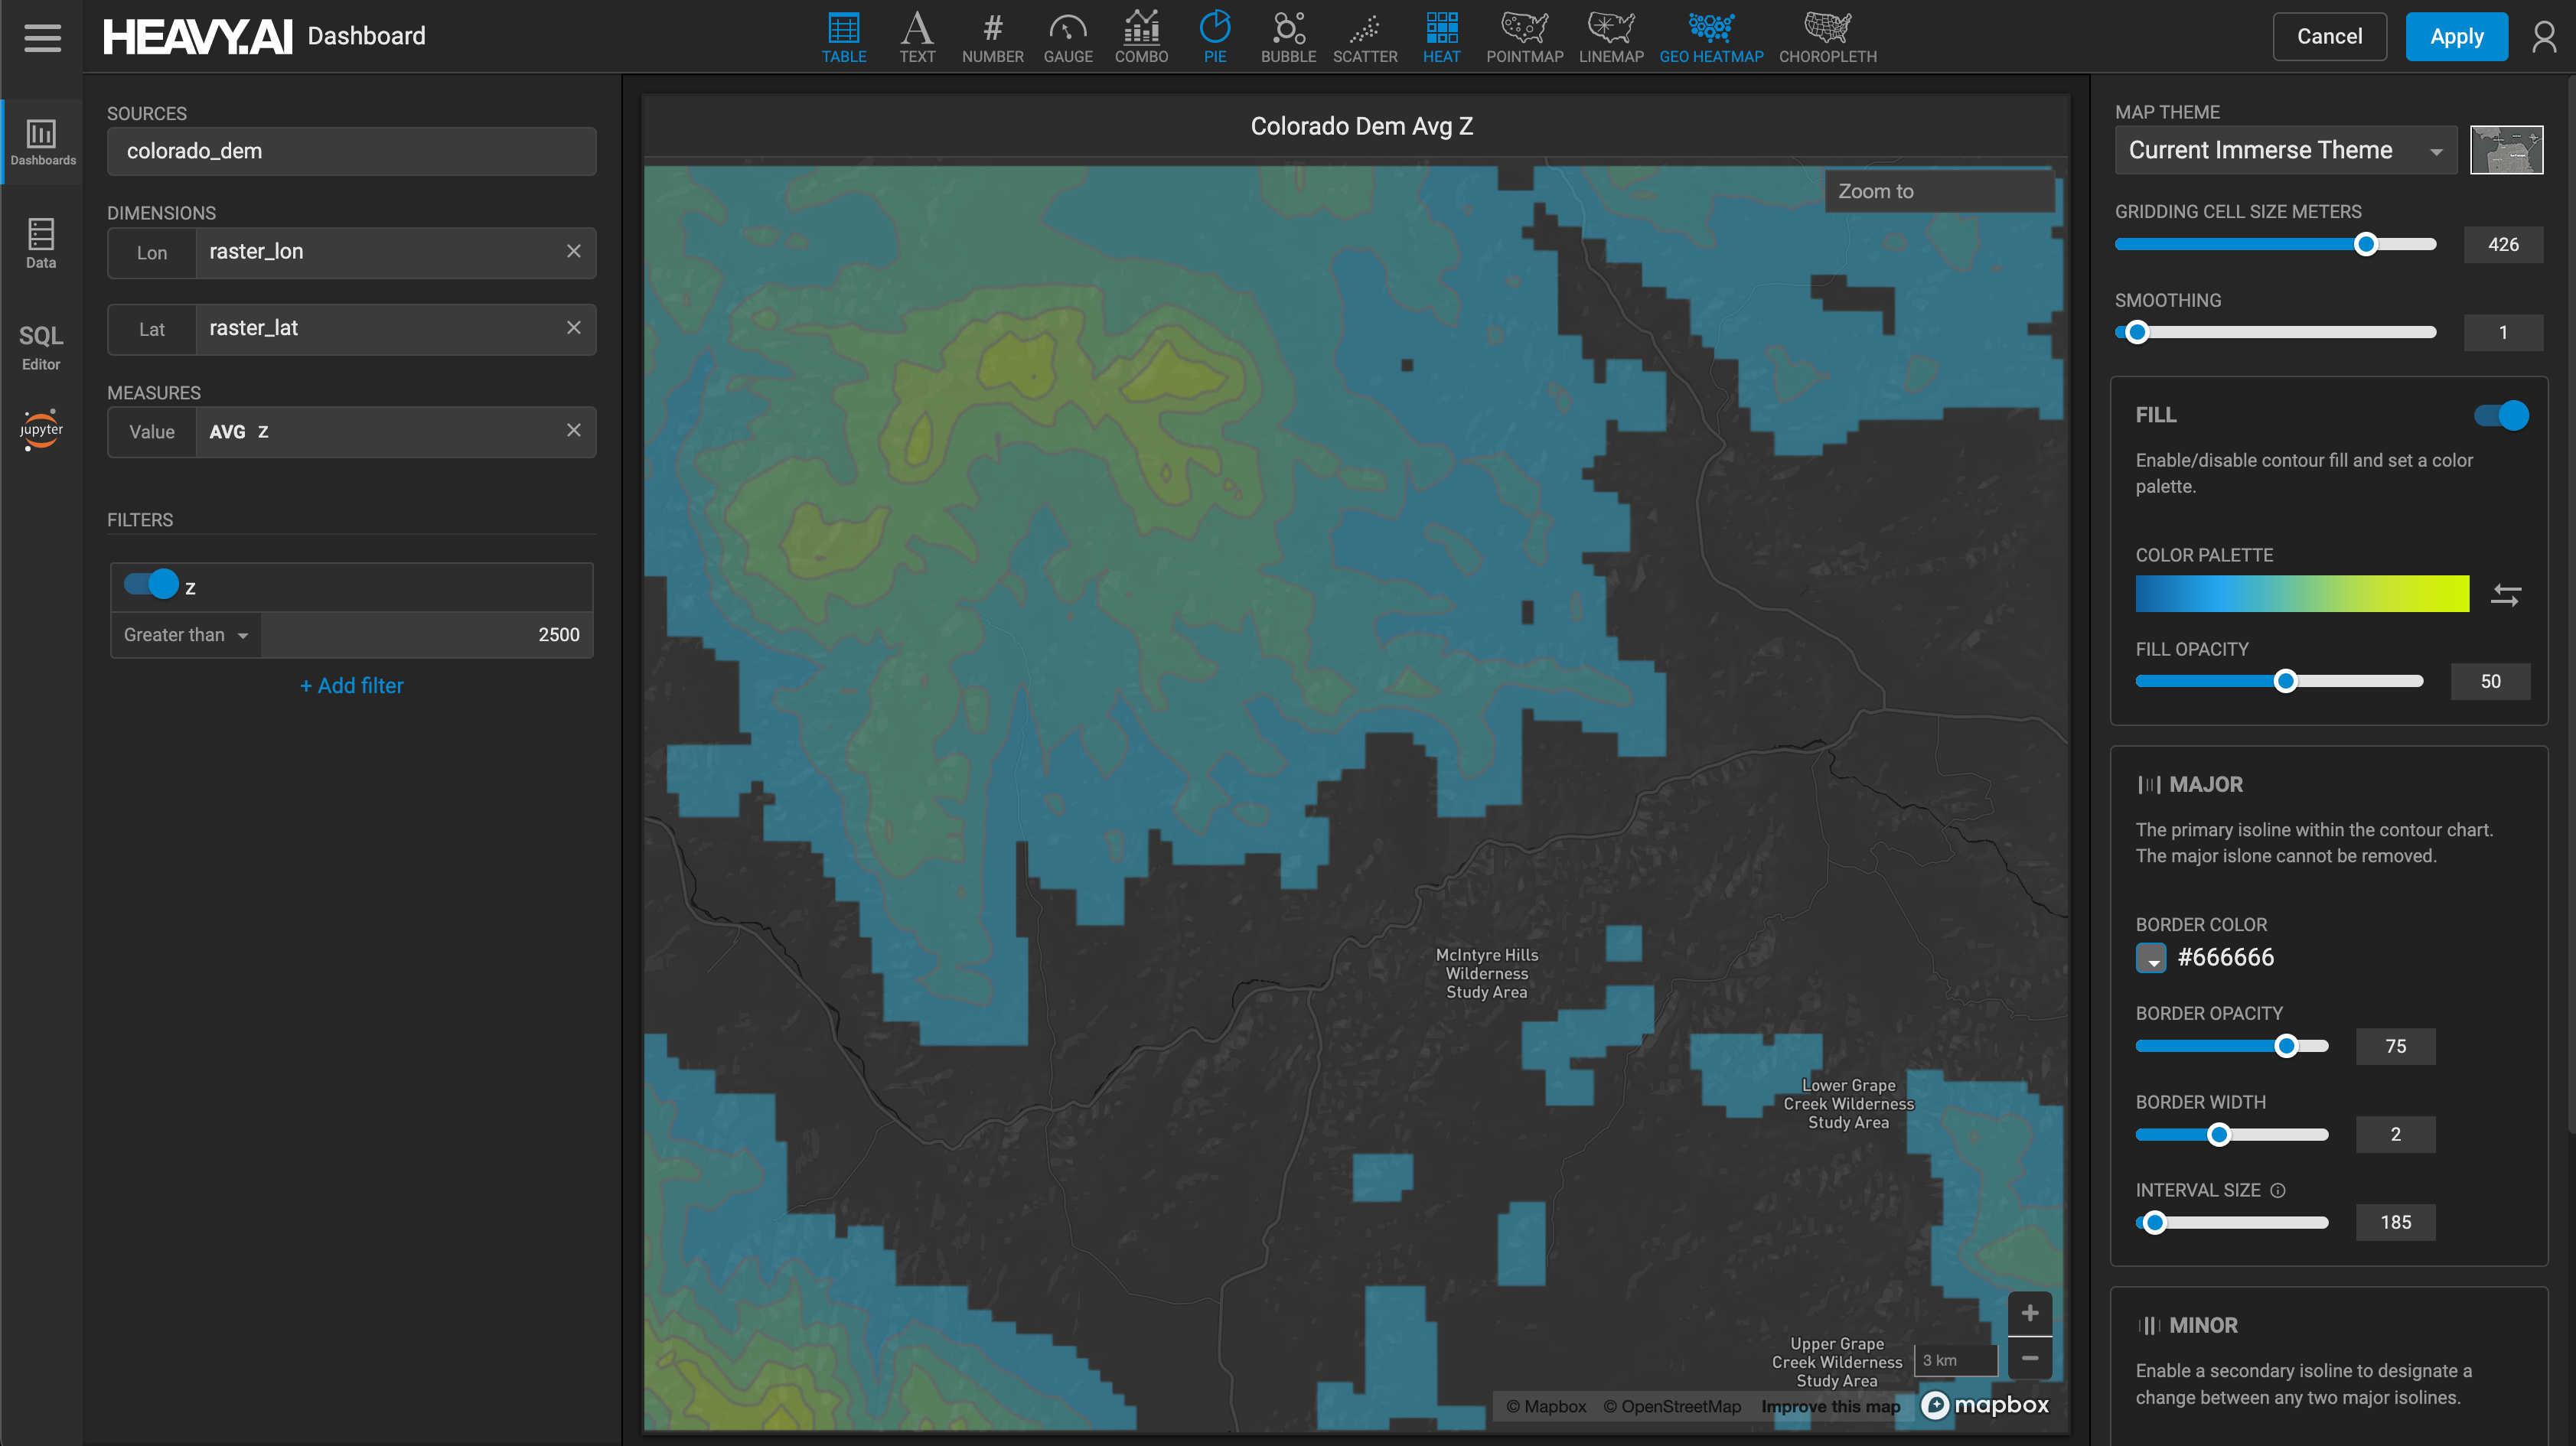Open the Data tab in the sidebar

coord(41,244)
